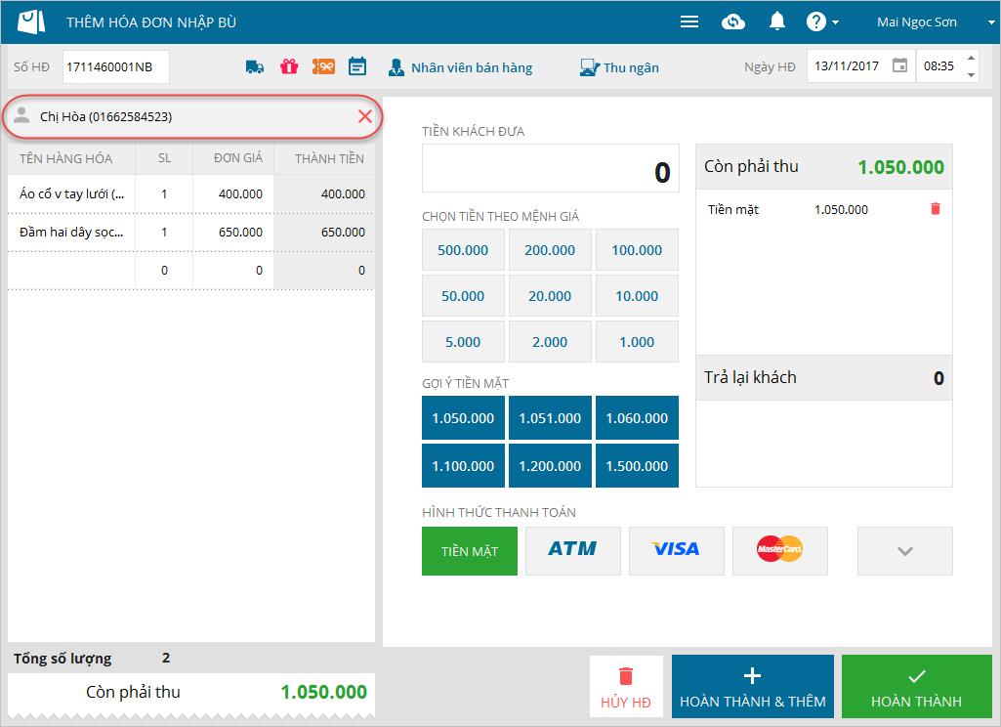The width and height of the screenshot is (1001, 727).
Task: Click the Tiền khách đưa amount field
Action: coord(550,168)
